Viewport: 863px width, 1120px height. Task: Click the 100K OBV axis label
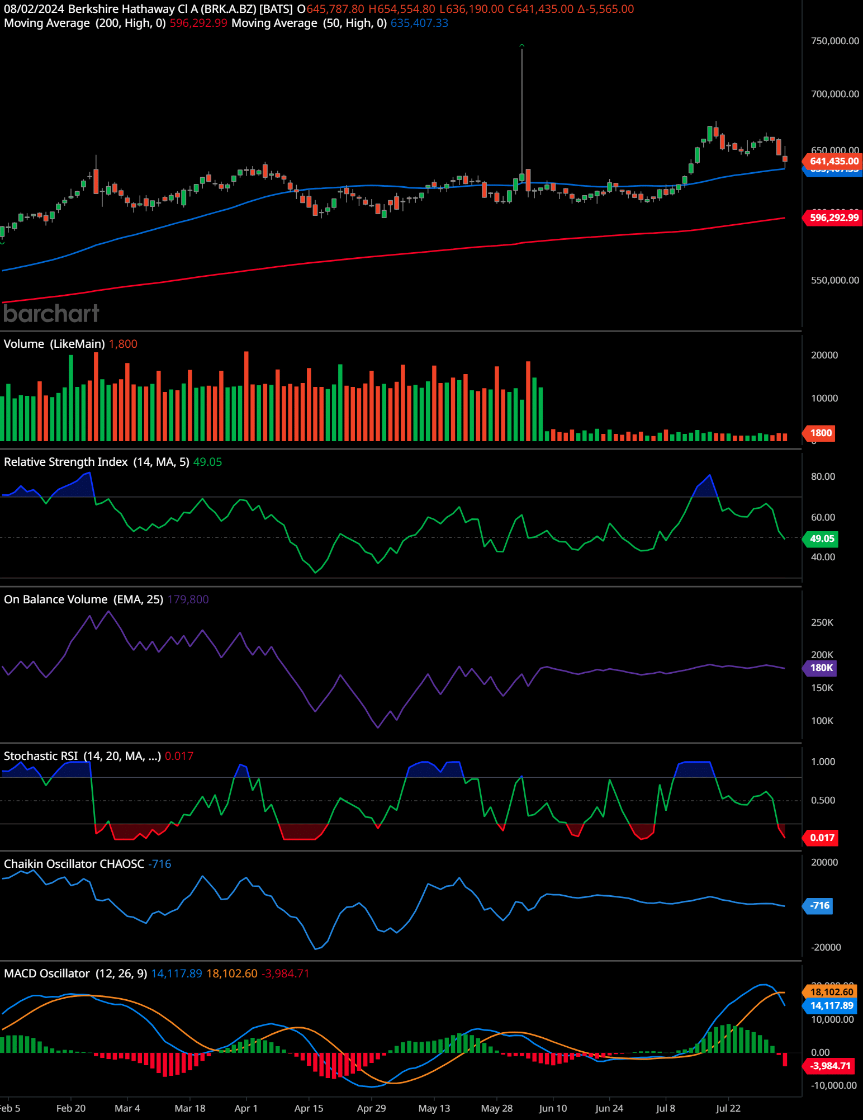click(x=822, y=721)
